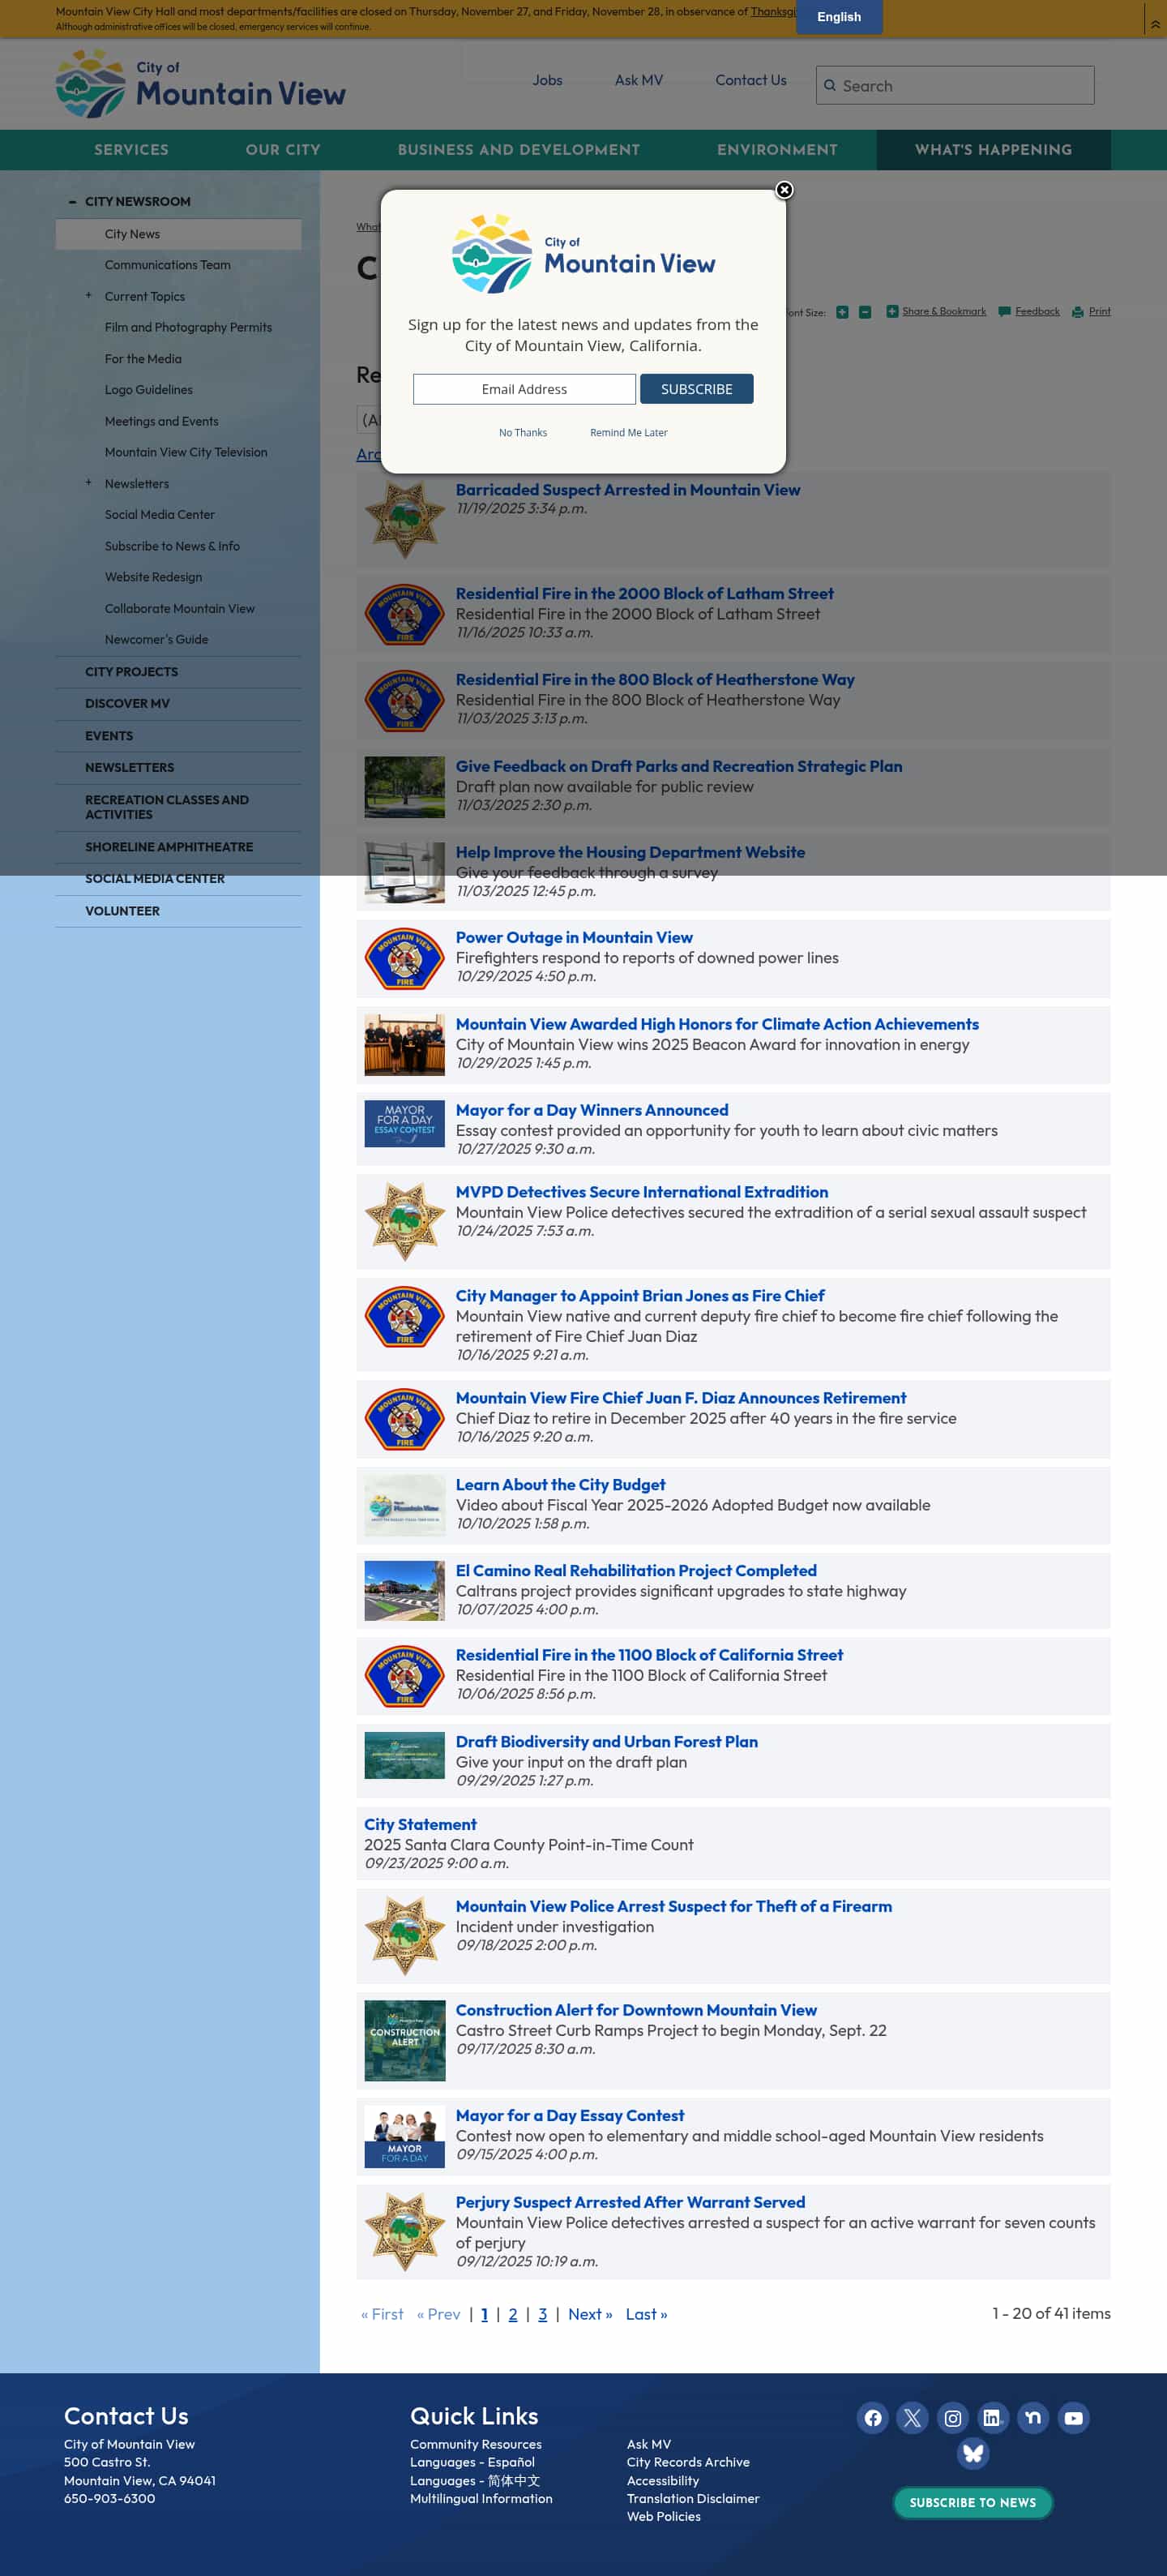This screenshot has width=1167, height=2576.
Task: Open the Environment main menu
Action: point(777,150)
